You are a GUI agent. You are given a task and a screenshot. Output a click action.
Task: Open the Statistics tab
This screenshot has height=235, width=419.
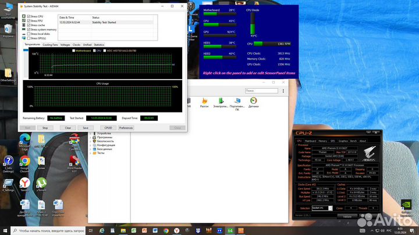click(x=99, y=45)
